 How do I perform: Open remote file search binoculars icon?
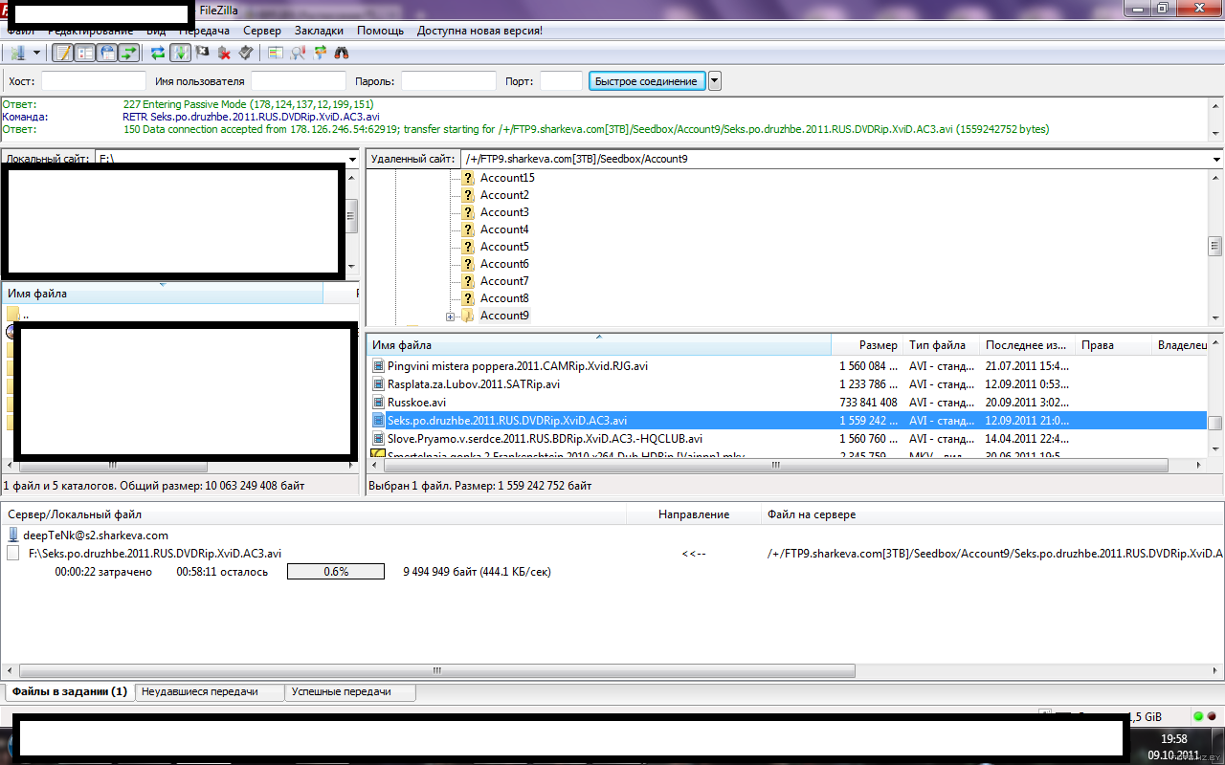342,53
